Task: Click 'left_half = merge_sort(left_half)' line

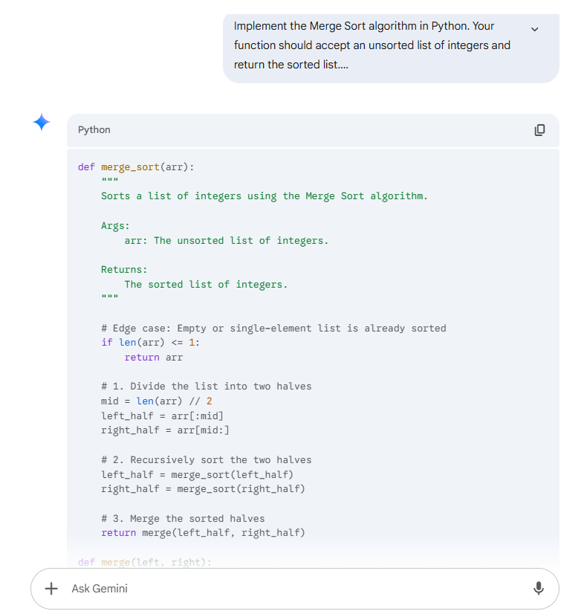Action: [x=198, y=474]
